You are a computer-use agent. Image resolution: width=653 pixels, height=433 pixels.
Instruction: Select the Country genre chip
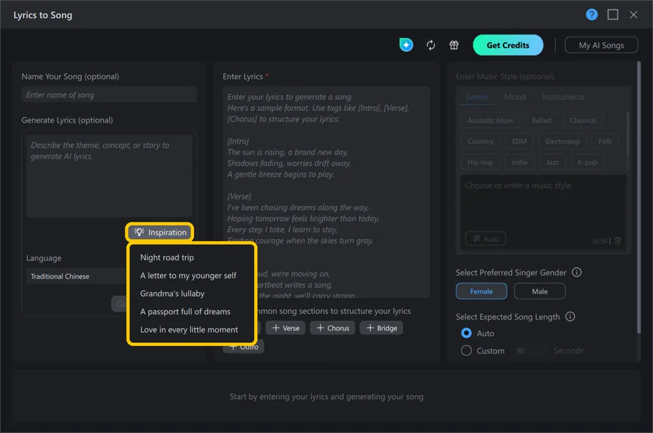pos(480,141)
